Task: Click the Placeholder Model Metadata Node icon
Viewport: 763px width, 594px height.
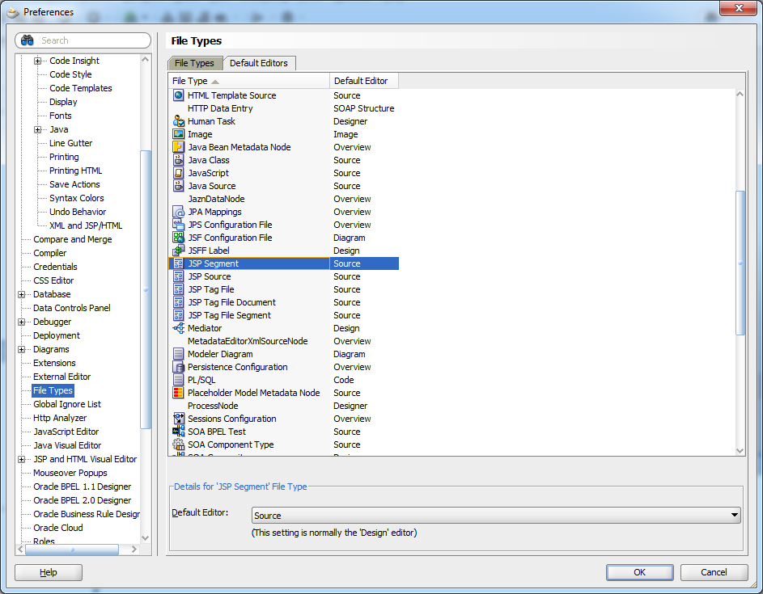Action: coord(177,393)
